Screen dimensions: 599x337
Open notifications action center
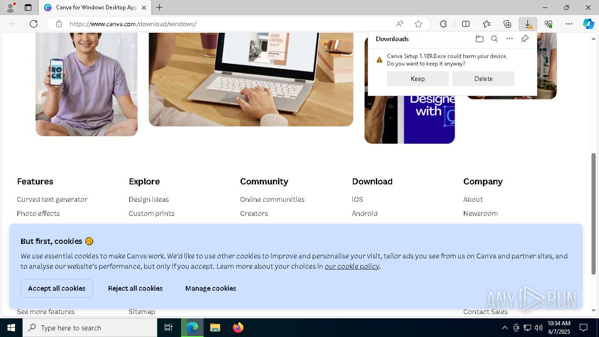(584, 328)
